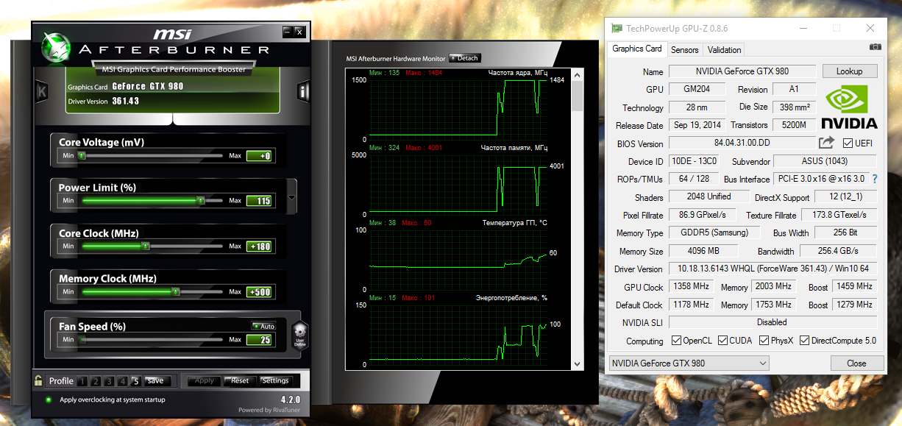Screen dimensions: 902x426
Task: Click the GPU Clock value 1358 MHz
Action: [691, 286]
